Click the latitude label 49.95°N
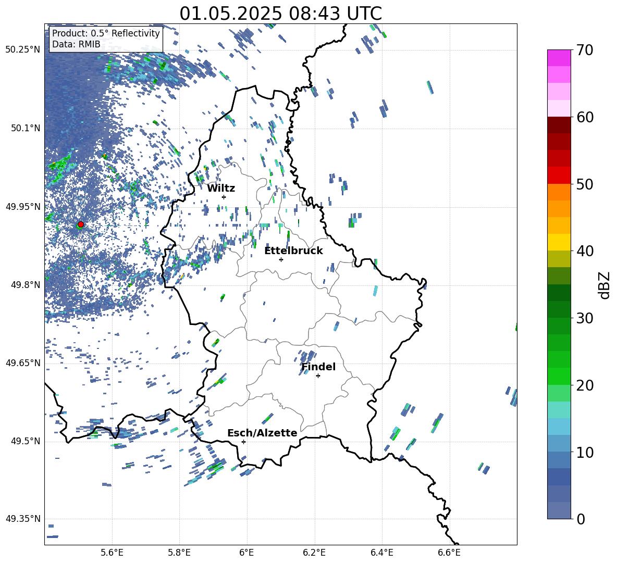The width and height of the screenshot is (617, 563). (23, 207)
